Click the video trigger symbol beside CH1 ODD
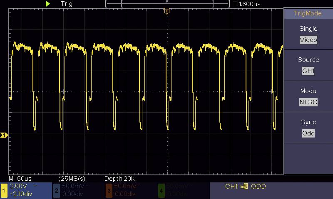The height and width of the screenshot is (199, 333). tap(244, 187)
